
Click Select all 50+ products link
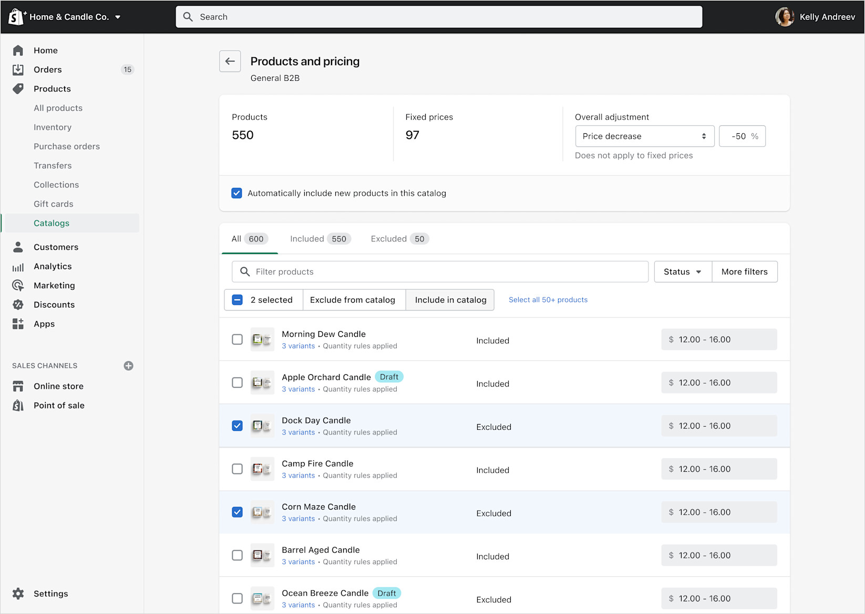click(548, 300)
